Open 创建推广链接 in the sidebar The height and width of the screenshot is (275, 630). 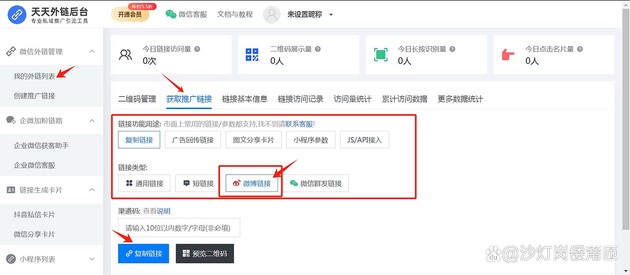tap(34, 96)
